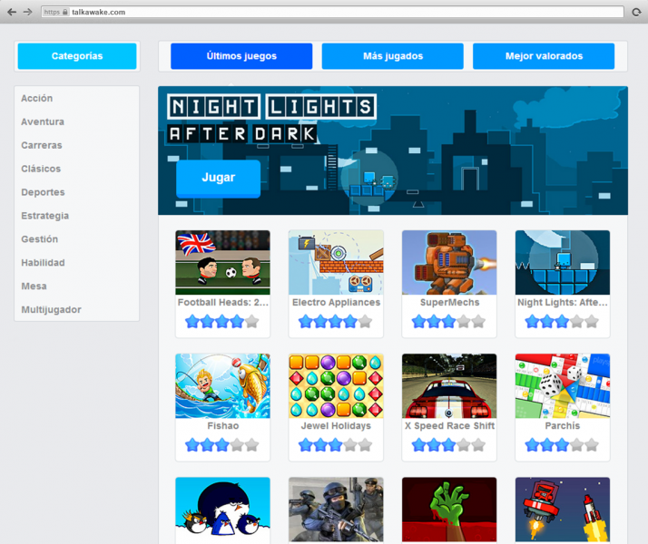Click the browser back arrow

[12, 12]
